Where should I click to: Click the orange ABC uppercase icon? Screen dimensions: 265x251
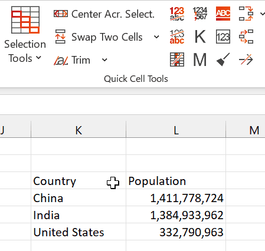(223, 14)
